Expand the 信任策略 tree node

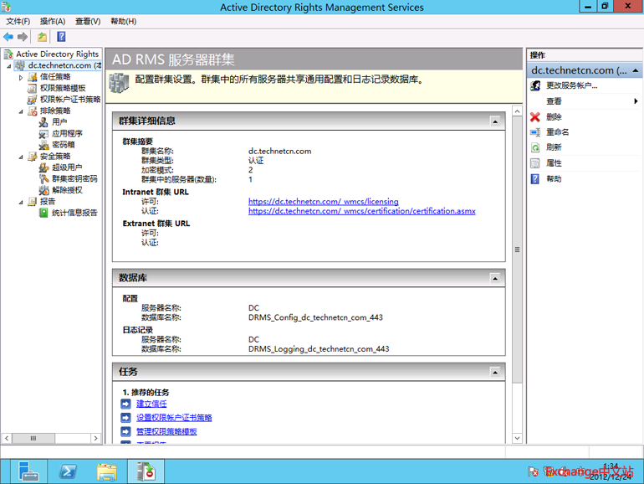pyautogui.click(x=22, y=77)
